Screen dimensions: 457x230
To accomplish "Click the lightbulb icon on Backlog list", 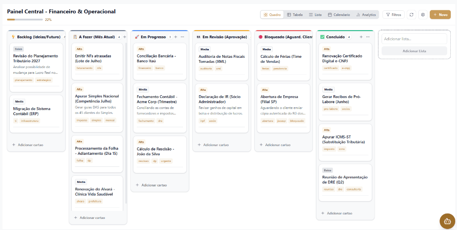I will coord(13,37).
